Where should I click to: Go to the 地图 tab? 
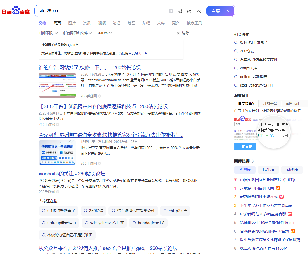131,23
